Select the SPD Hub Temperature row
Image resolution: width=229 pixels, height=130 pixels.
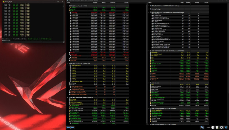coord(179,110)
